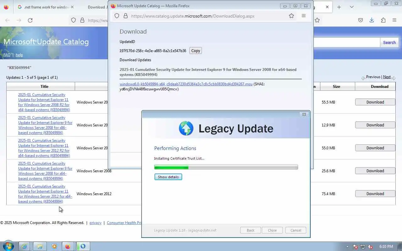Open IE11 Server 2012 R2 update link
The width and height of the screenshot is (402, 251).
44,148
